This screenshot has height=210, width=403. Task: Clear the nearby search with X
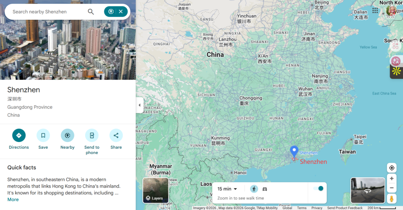(121, 11)
